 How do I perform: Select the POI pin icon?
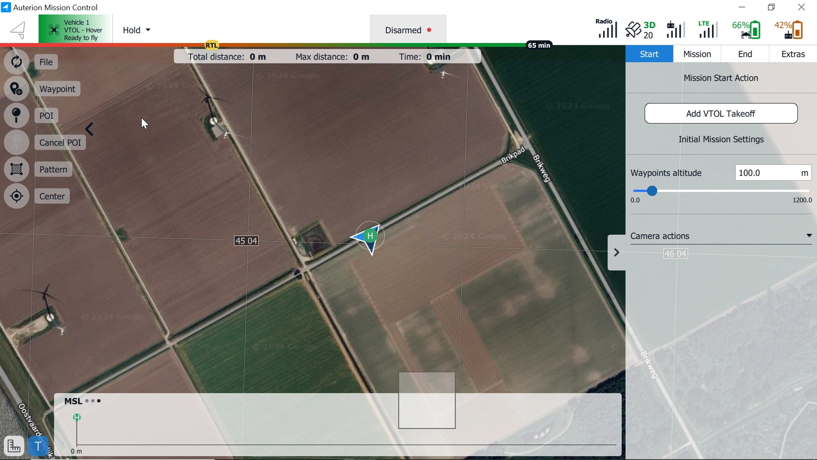(x=16, y=115)
